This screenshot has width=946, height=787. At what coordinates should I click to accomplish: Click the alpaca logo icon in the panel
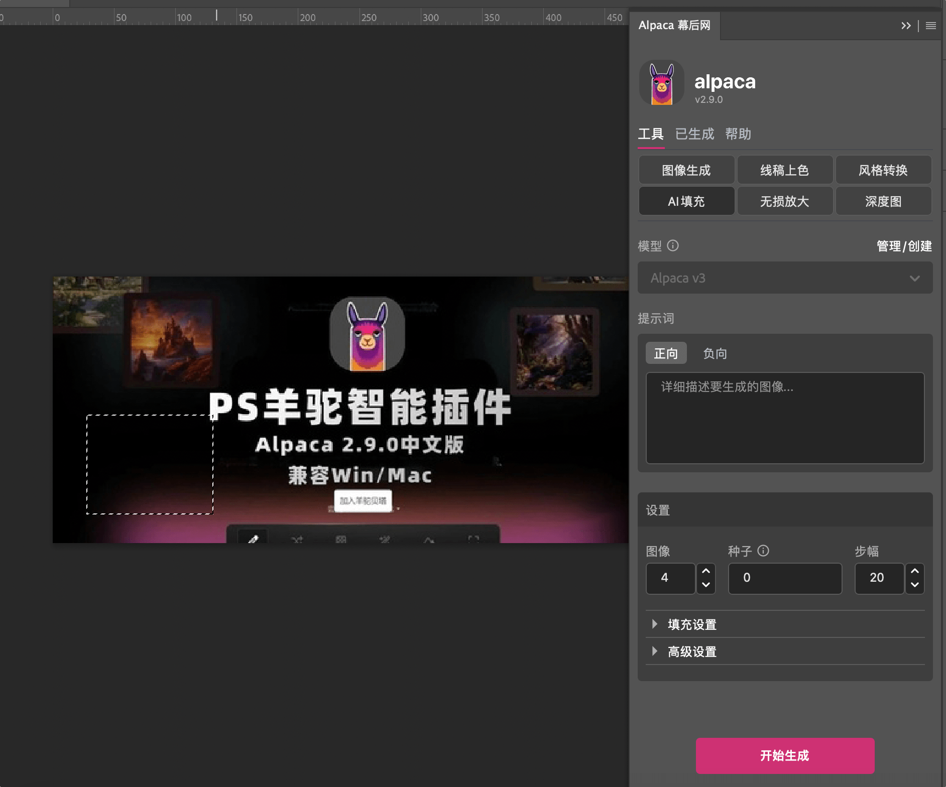[x=661, y=83]
